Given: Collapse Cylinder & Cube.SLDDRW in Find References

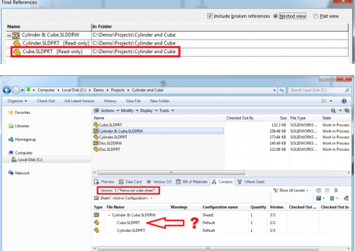Looking at the screenshot, I should pos(10,35).
